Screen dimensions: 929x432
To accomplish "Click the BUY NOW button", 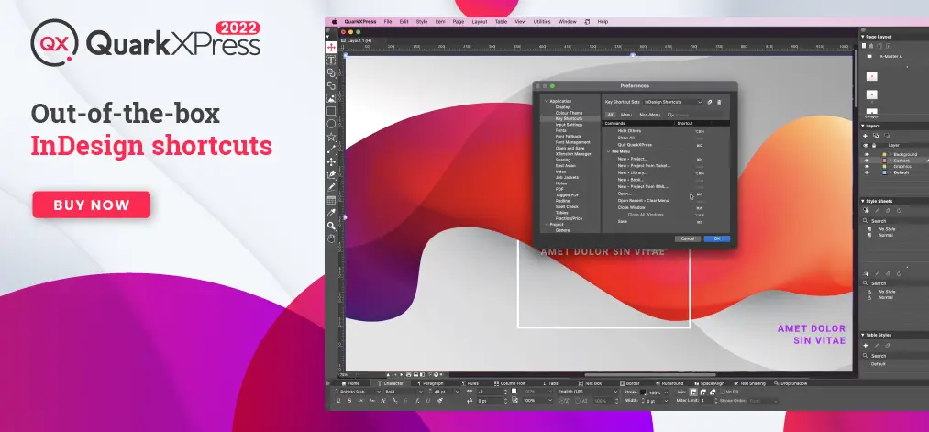I will (x=91, y=205).
